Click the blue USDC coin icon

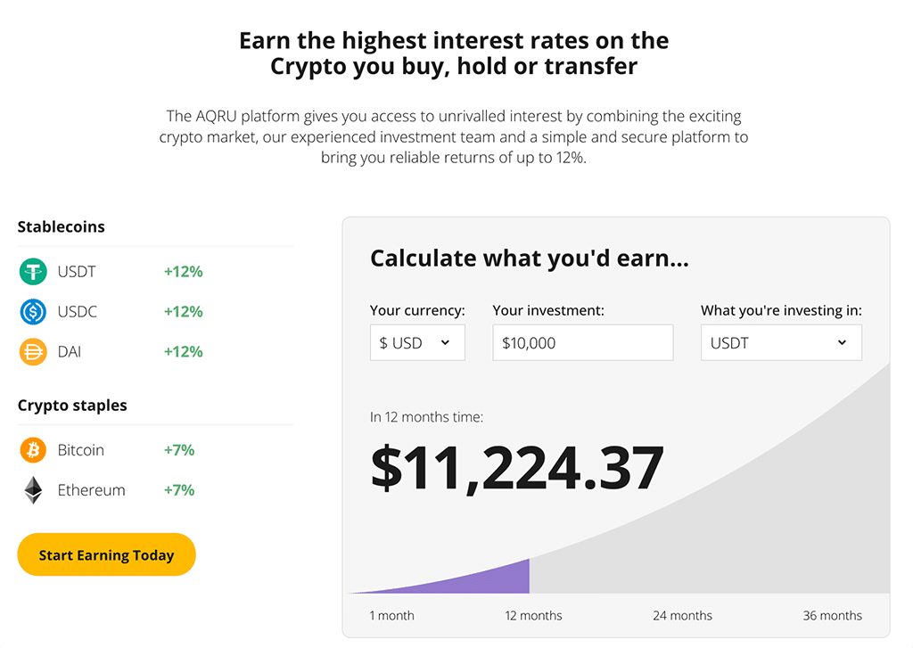(x=33, y=312)
